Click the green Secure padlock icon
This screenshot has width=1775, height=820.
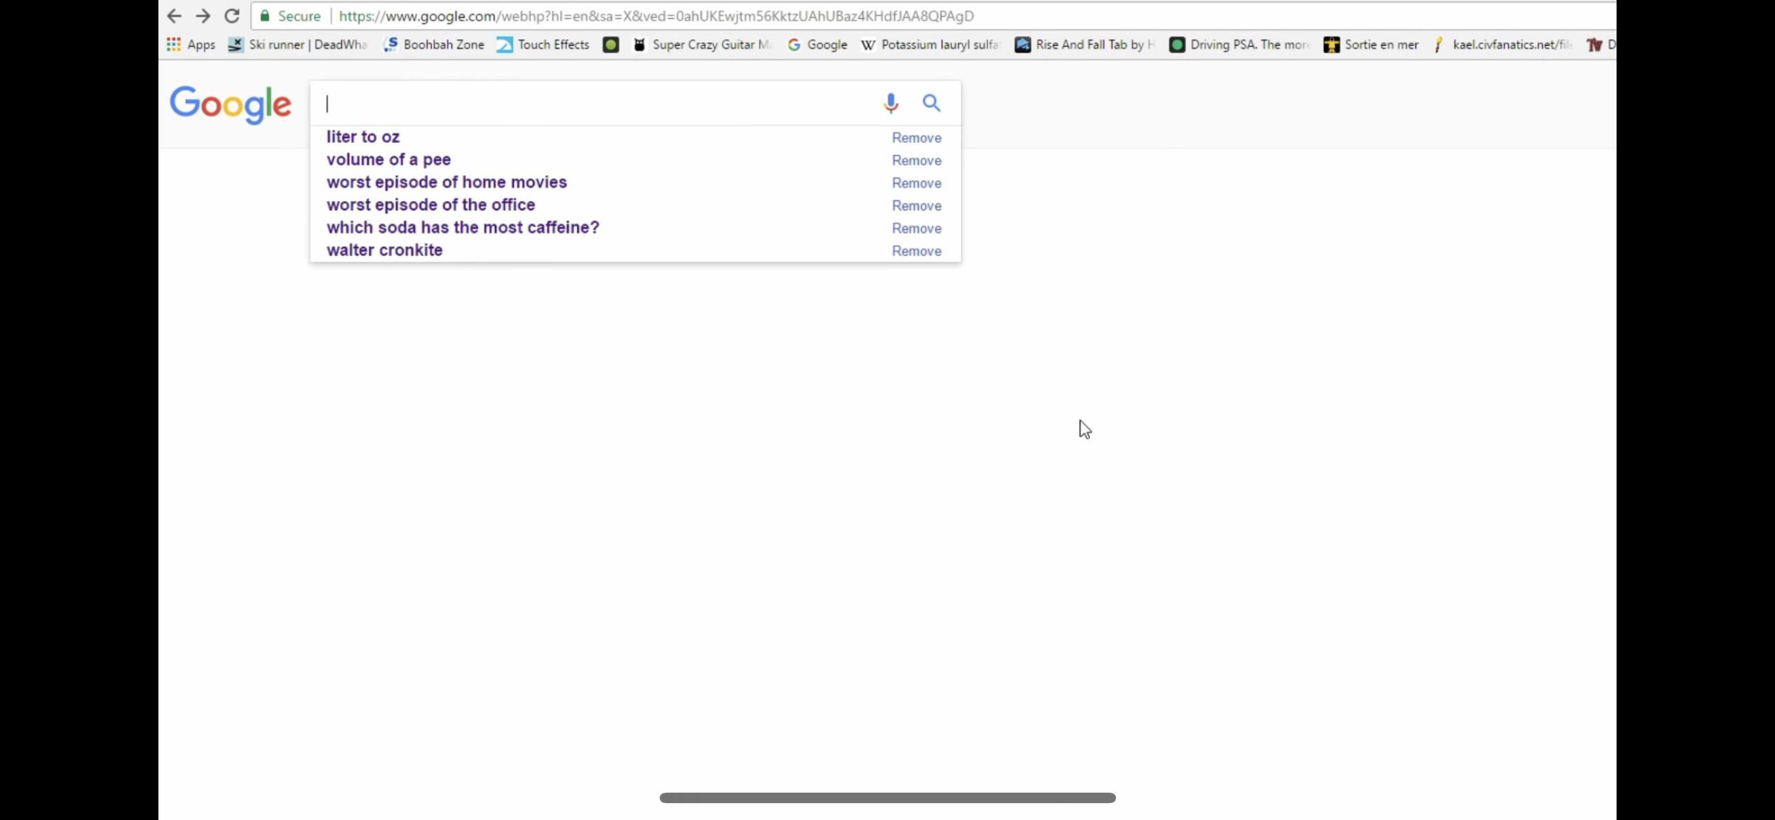265,15
